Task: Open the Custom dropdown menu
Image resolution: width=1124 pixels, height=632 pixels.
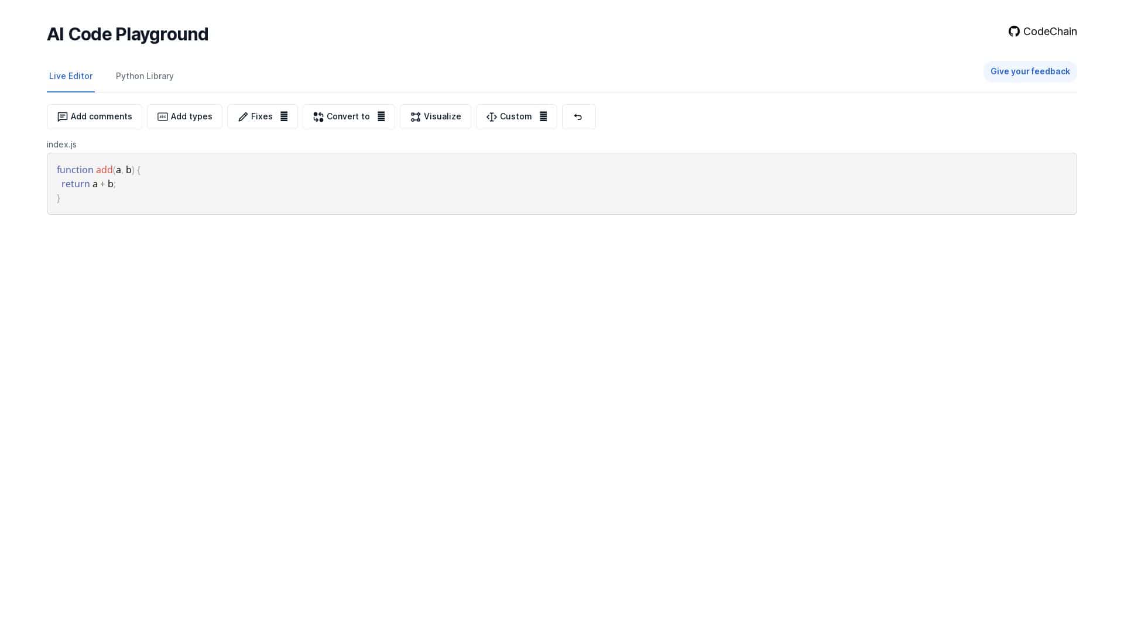Action: (x=544, y=116)
